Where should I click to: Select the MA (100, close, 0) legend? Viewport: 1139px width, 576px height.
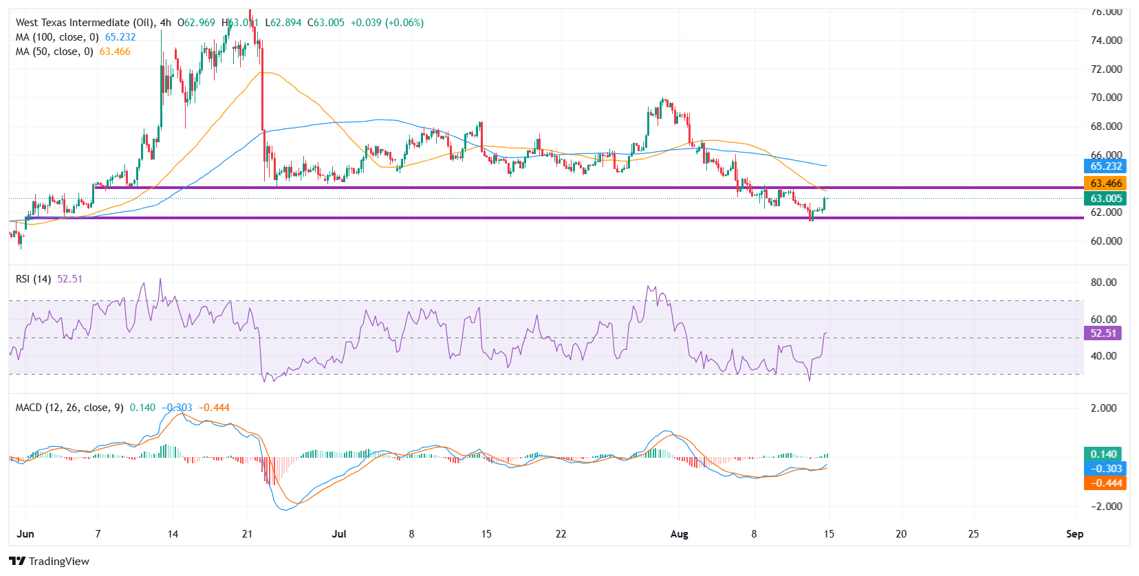coord(57,37)
